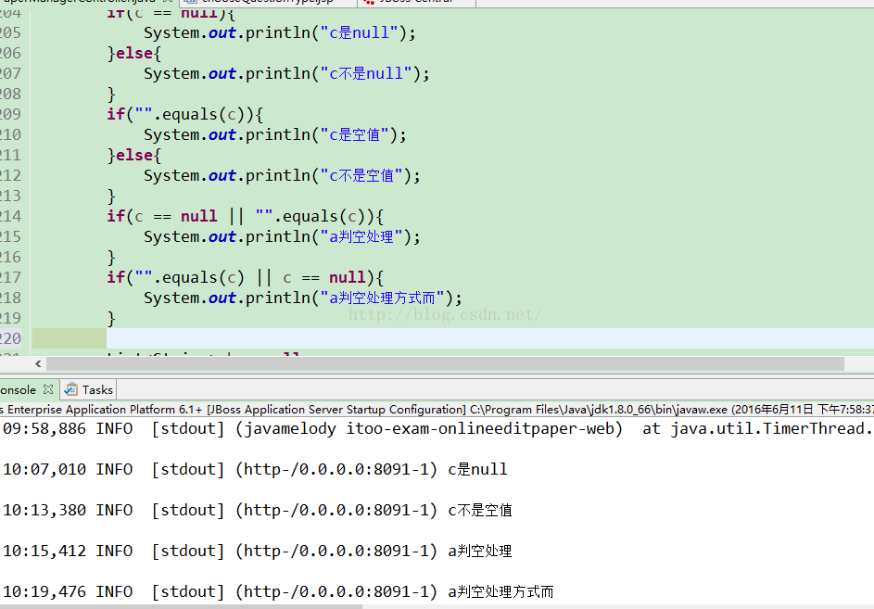Place cursor on println("c不是null") code line
874x609 pixels.
point(286,73)
